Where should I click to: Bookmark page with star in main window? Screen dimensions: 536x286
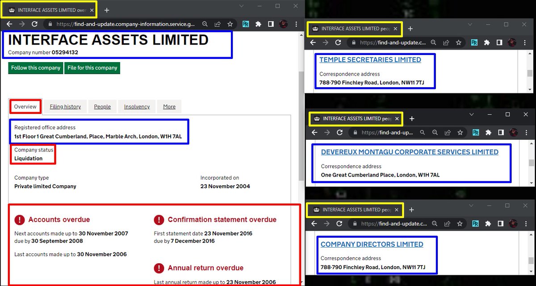click(230, 24)
